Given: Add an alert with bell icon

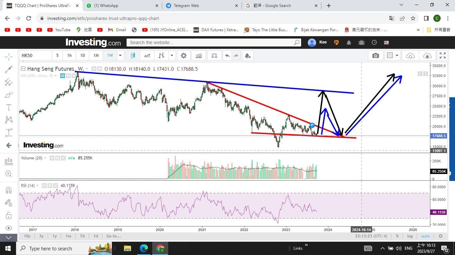Looking at the screenshot, I should coord(247,55).
